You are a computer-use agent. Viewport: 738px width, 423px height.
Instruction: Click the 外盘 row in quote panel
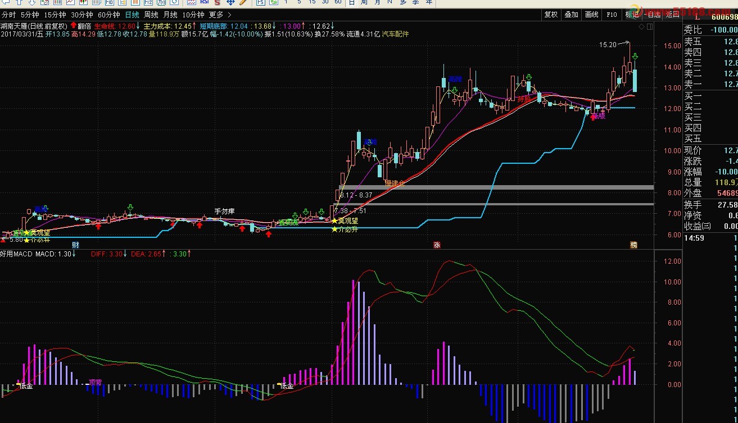pyautogui.click(x=710, y=193)
